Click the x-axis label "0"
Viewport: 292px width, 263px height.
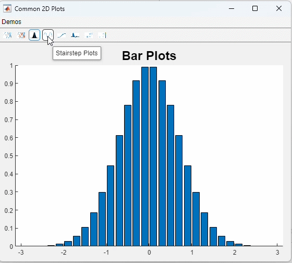pos(149,253)
